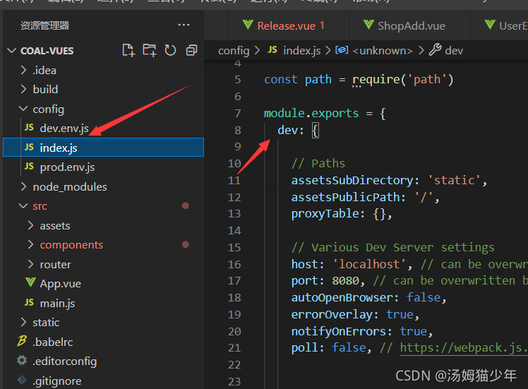Switch to the Release.vue tab
The height and width of the screenshot is (389, 528).
point(289,25)
